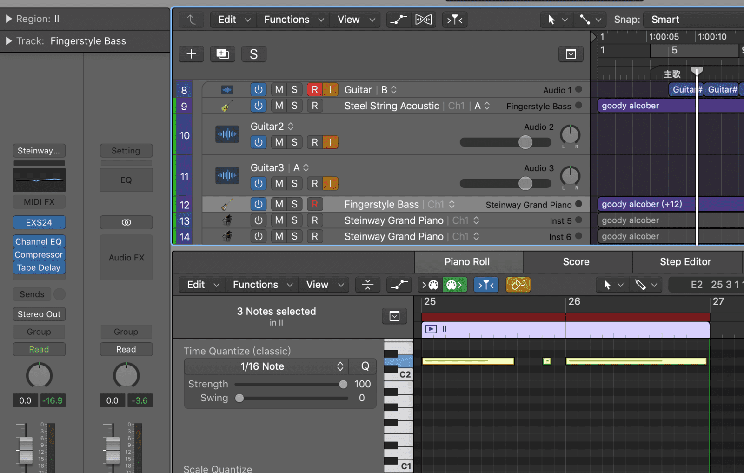Solo the Steel String Acoustic track
This screenshot has width=744, height=473.
[x=294, y=106]
